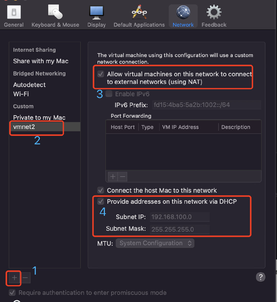Open Keyboard & Mouse preferences

coord(55,16)
